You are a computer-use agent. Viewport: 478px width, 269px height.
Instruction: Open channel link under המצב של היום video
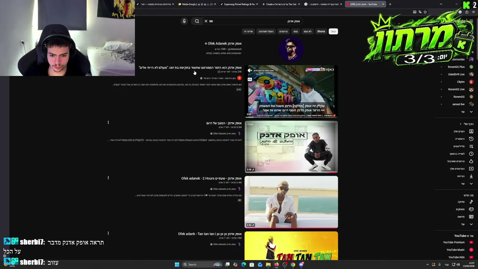point(224,134)
